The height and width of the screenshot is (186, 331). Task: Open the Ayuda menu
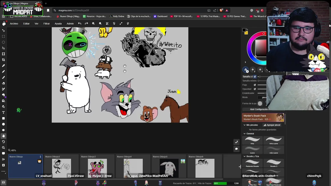coord(58,24)
